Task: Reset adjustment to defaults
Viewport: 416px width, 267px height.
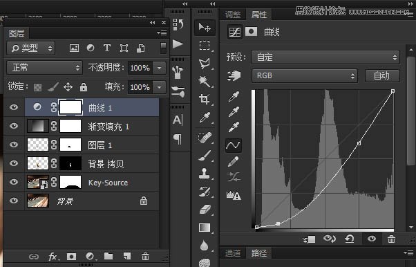Action: pyautogui.click(x=350, y=239)
